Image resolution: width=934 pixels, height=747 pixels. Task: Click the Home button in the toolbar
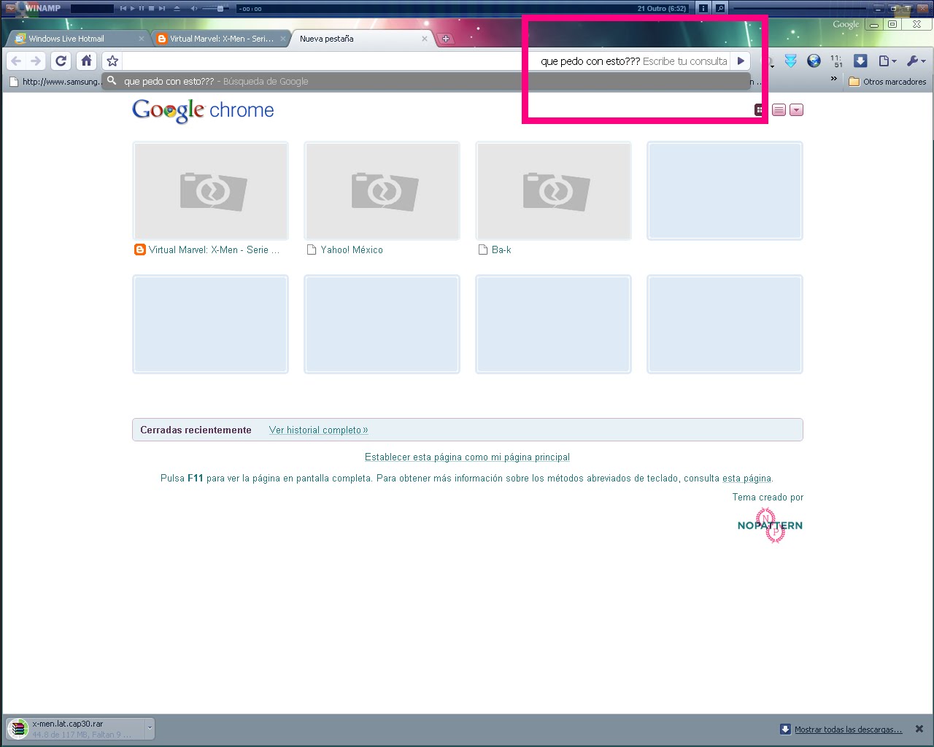point(86,61)
